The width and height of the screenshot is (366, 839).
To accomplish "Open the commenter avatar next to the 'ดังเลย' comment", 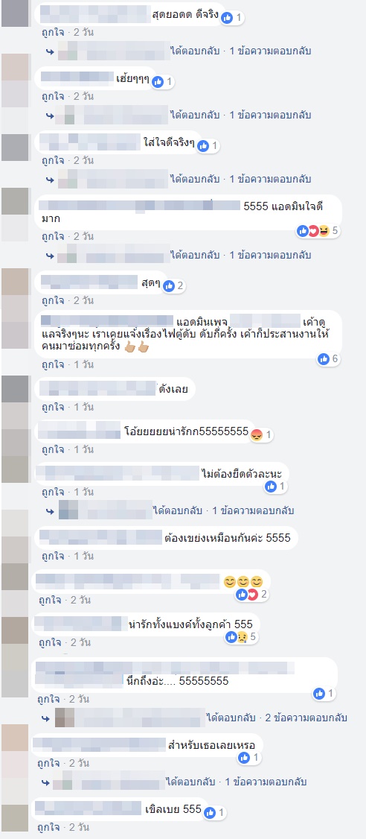I will click(x=15, y=389).
